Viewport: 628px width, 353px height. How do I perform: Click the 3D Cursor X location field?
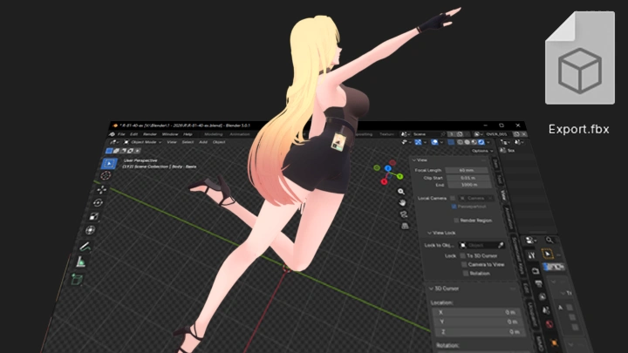476,312
